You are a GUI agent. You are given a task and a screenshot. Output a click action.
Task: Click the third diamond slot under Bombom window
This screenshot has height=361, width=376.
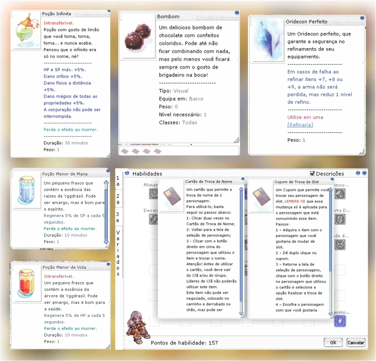click(147, 151)
